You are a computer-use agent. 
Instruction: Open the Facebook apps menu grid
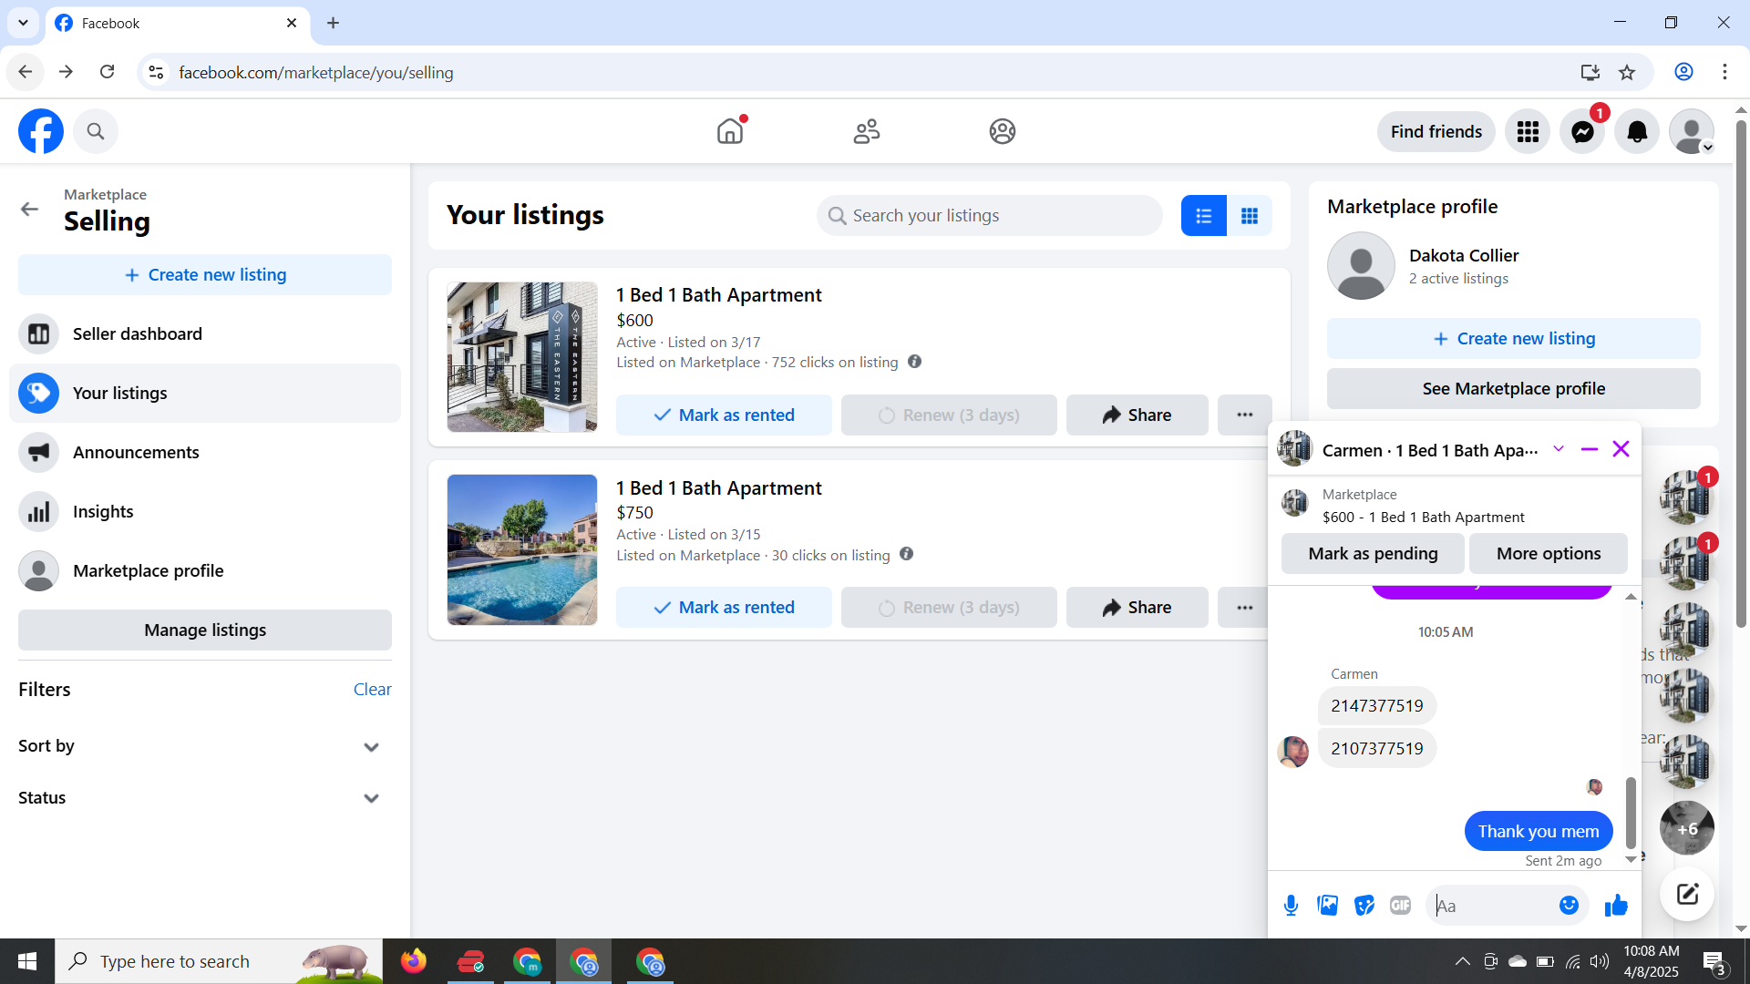[x=1528, y=132]
